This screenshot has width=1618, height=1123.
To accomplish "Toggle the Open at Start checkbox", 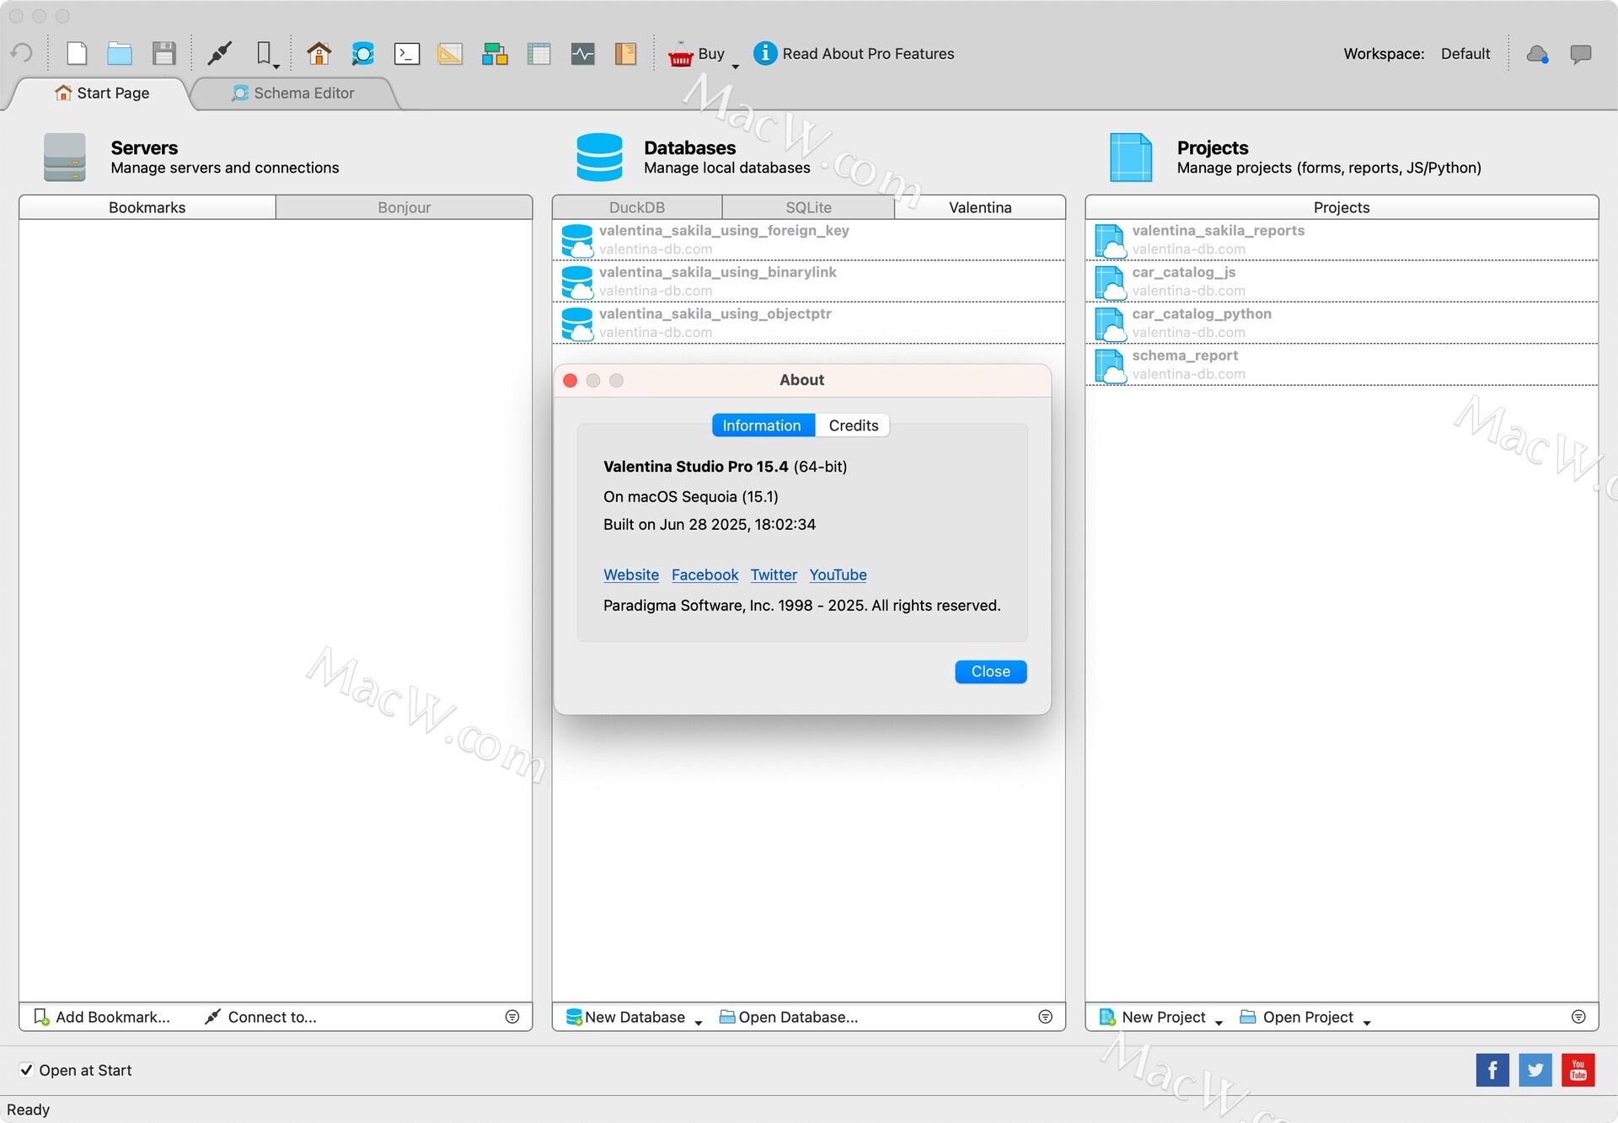I will pyautogui.click(x=26, y=1070).
